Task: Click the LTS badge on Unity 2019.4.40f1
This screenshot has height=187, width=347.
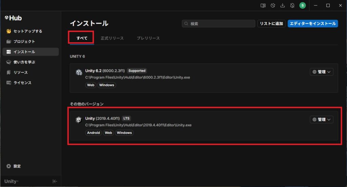Action: [126, 118]
